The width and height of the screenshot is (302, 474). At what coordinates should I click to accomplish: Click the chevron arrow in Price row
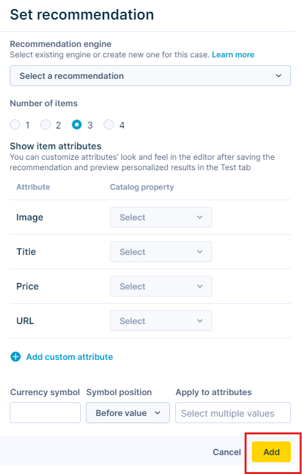click(199, 286)
